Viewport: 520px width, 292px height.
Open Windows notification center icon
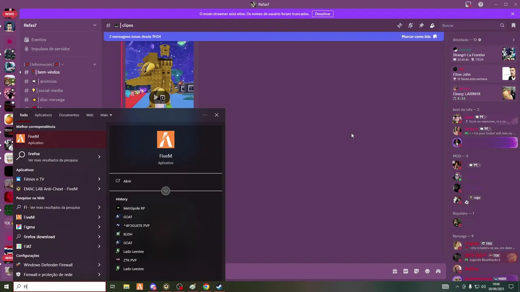511,287
